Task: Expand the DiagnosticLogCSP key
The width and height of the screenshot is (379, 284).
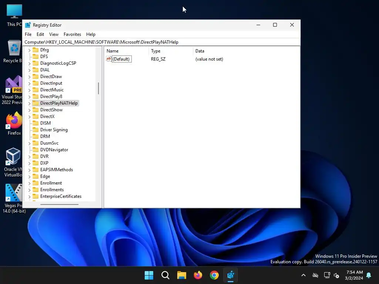Action: pyautogui.click(x=29, y=64)
